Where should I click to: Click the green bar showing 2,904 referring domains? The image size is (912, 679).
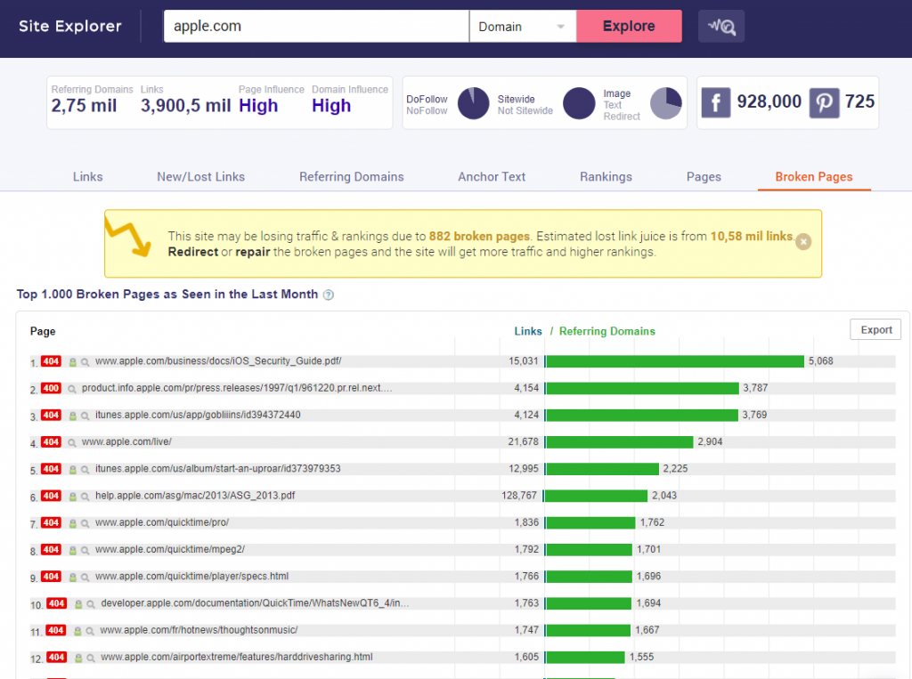tap(620, 442)
